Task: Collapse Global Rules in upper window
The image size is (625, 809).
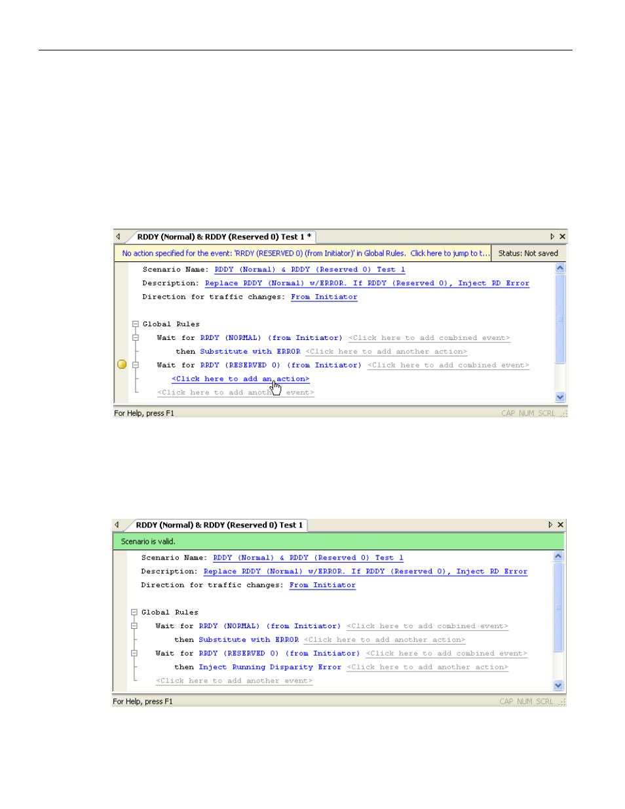Action: 136,324
